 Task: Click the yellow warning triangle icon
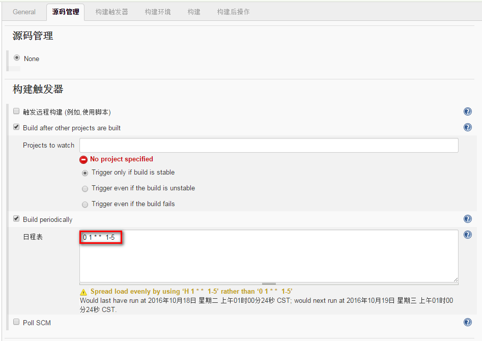pyautogui.click(x=83, y=292)
